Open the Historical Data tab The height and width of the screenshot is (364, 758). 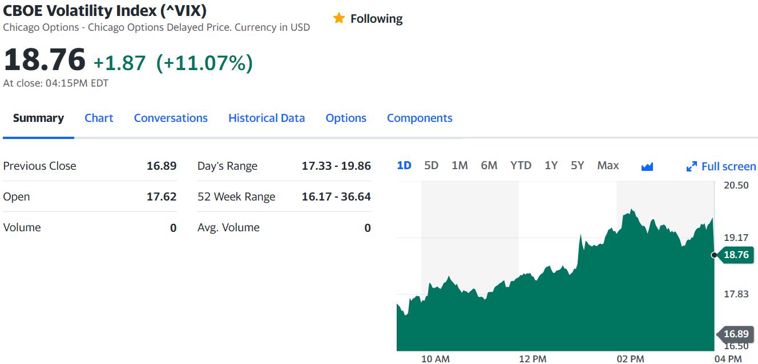coord(267,118)
